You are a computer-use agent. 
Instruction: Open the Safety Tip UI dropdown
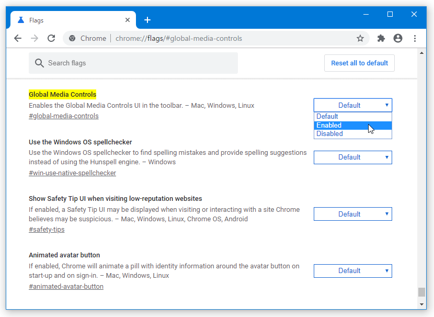coord(352,214)
